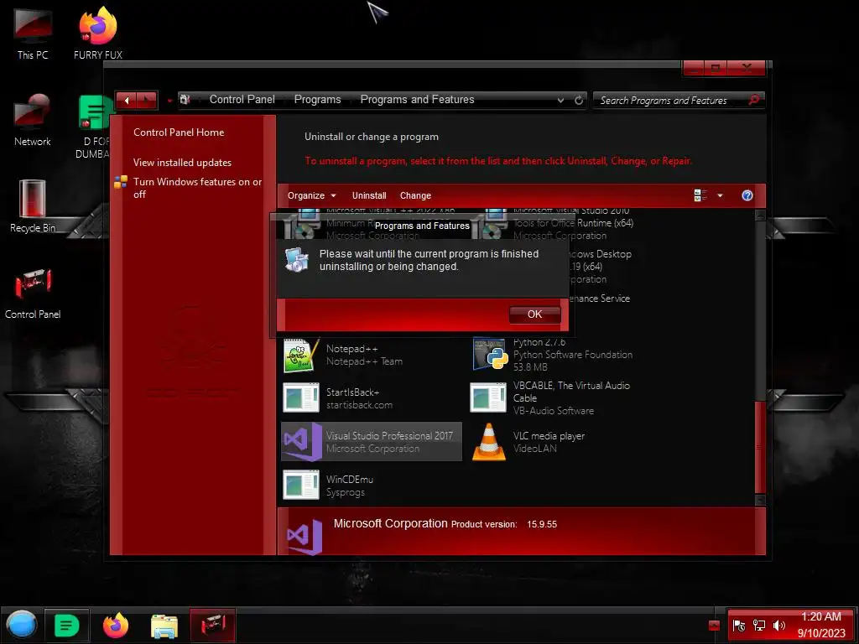Click the scrollbar up arrow
The height and width of the screenshot is (644, 859).
point(760,216)
